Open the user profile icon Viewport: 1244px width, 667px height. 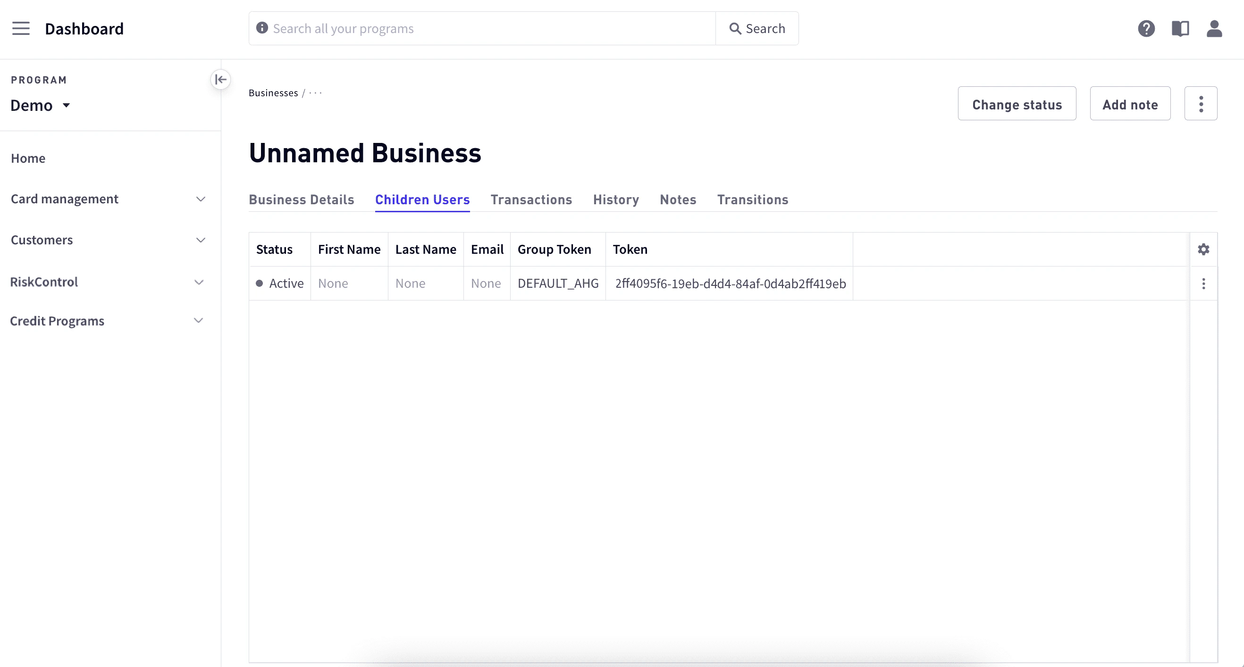1214,28
